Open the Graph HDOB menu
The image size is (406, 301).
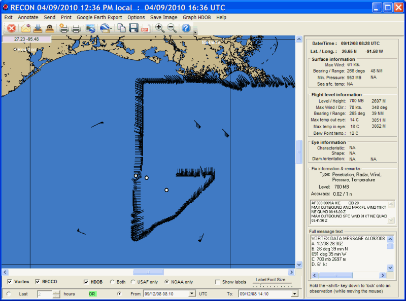[x=196, y=17]
